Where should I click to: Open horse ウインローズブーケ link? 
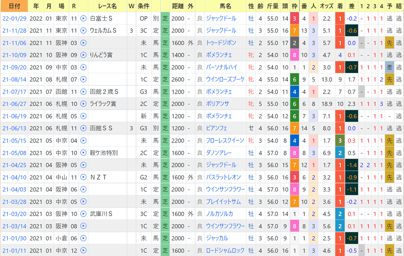[225, 79]
